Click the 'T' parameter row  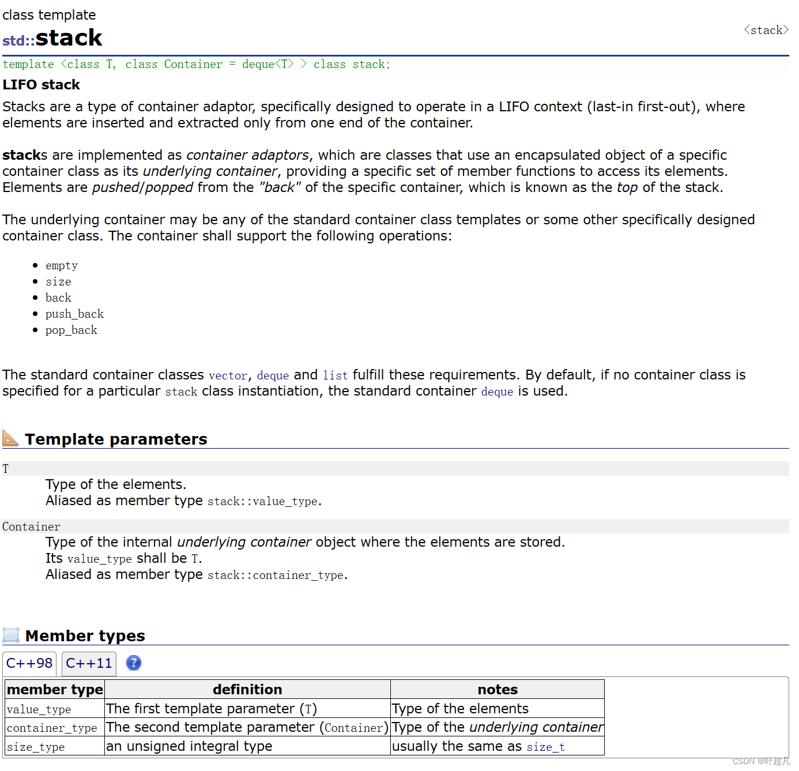tap(395, 469)
